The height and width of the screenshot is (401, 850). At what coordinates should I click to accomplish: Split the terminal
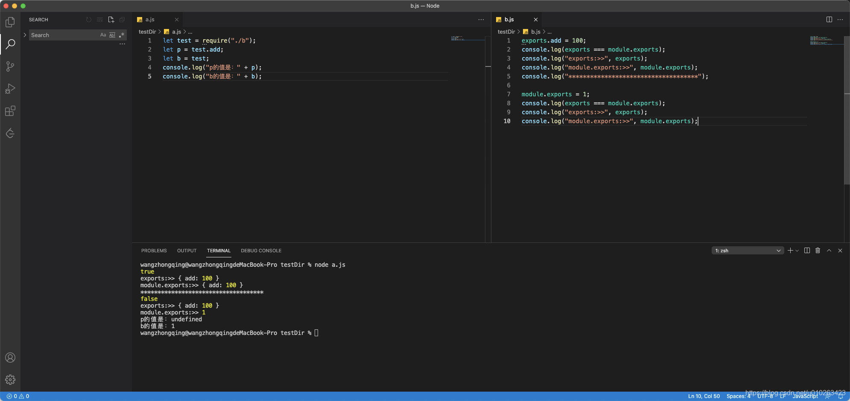point(807,251)
